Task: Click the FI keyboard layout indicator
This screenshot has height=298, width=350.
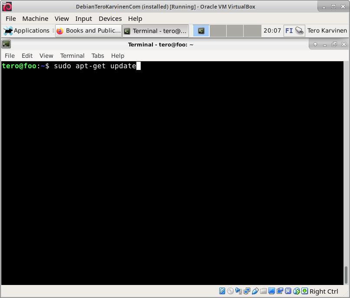Action: [289, 31]
